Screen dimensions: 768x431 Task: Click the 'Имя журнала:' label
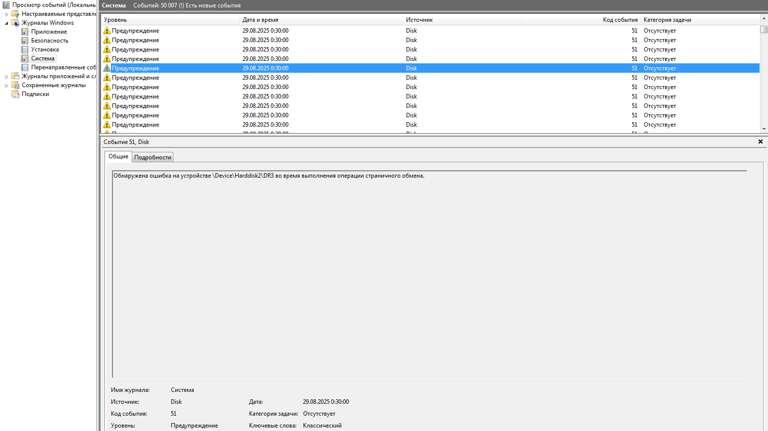[130, 390]
